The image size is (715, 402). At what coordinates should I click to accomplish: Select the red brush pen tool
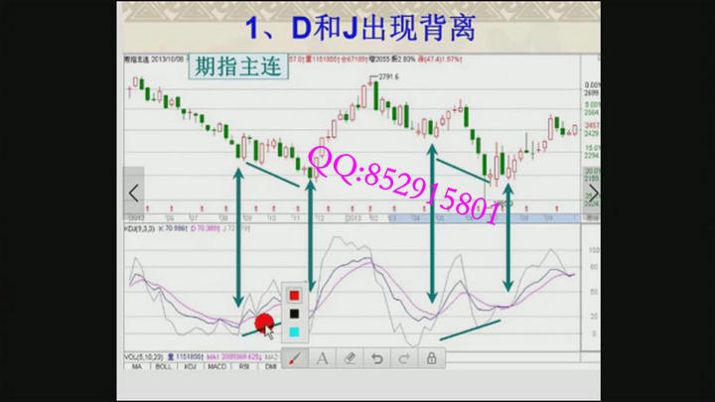tap(296, 358)
